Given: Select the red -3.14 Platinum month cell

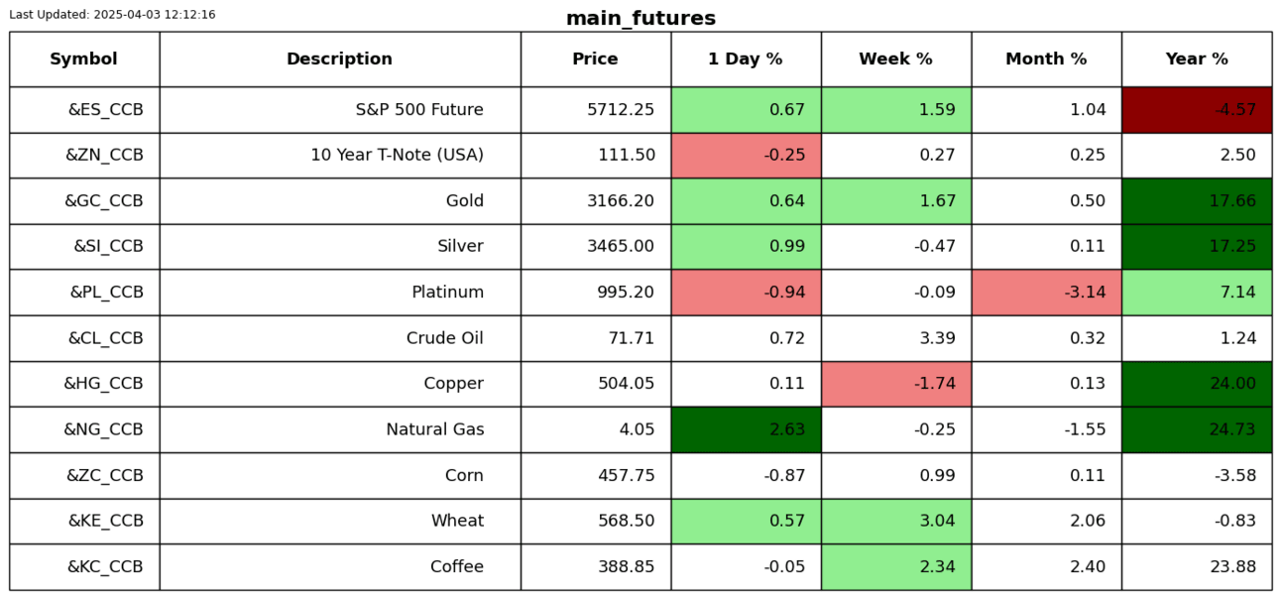Looking at the screenshot, I should (x=1046, y=293).
